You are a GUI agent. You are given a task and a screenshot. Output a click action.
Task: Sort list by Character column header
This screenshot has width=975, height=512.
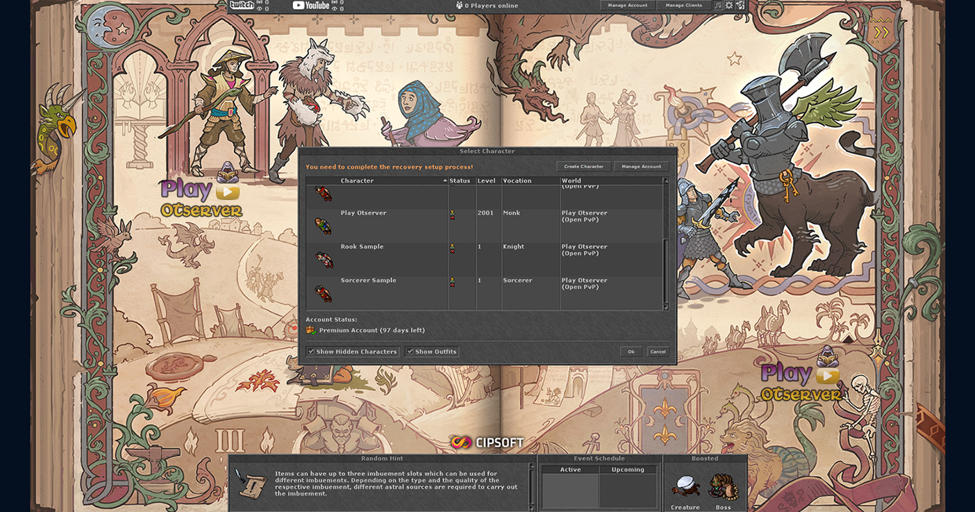(x=392, y=181)
